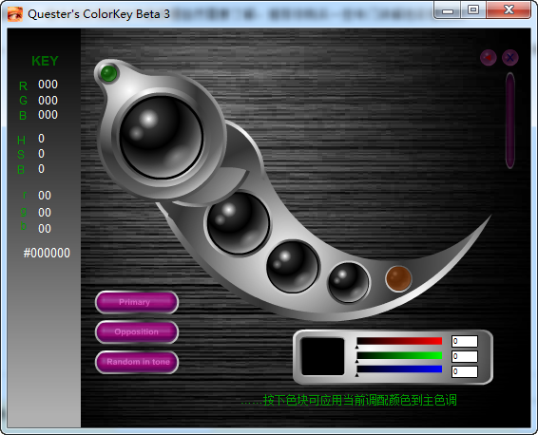Click the red value input field
538x435 pixels.
pos(465,341)
